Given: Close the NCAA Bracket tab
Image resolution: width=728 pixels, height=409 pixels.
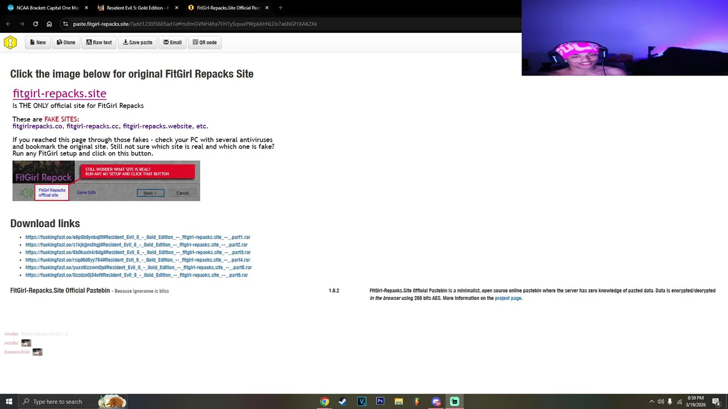Looking at the screenshot, I should 86,8.
